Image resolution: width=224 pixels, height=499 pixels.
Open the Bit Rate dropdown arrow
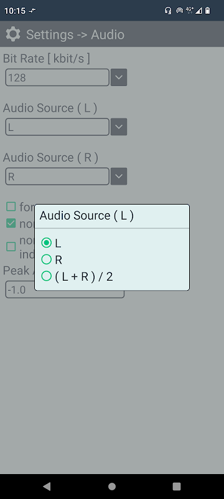(x=119, y=77)
